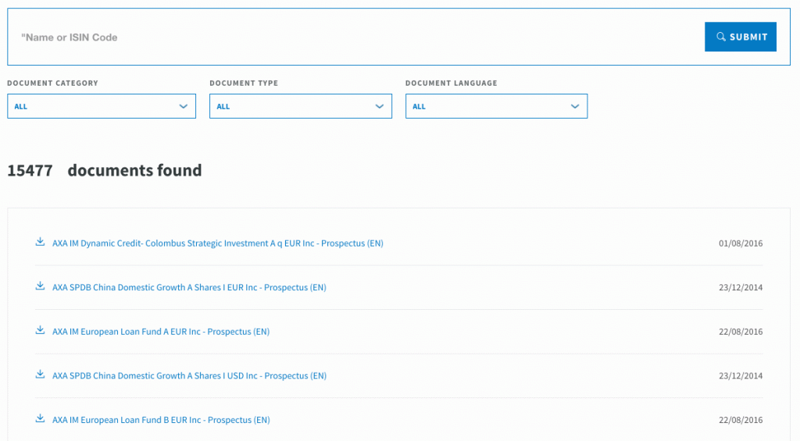The height and width of the screenshot is (441, 800).
Task: Download AXA SPDB China Growth I USD prospectus icon
Action: coord(40,374)
